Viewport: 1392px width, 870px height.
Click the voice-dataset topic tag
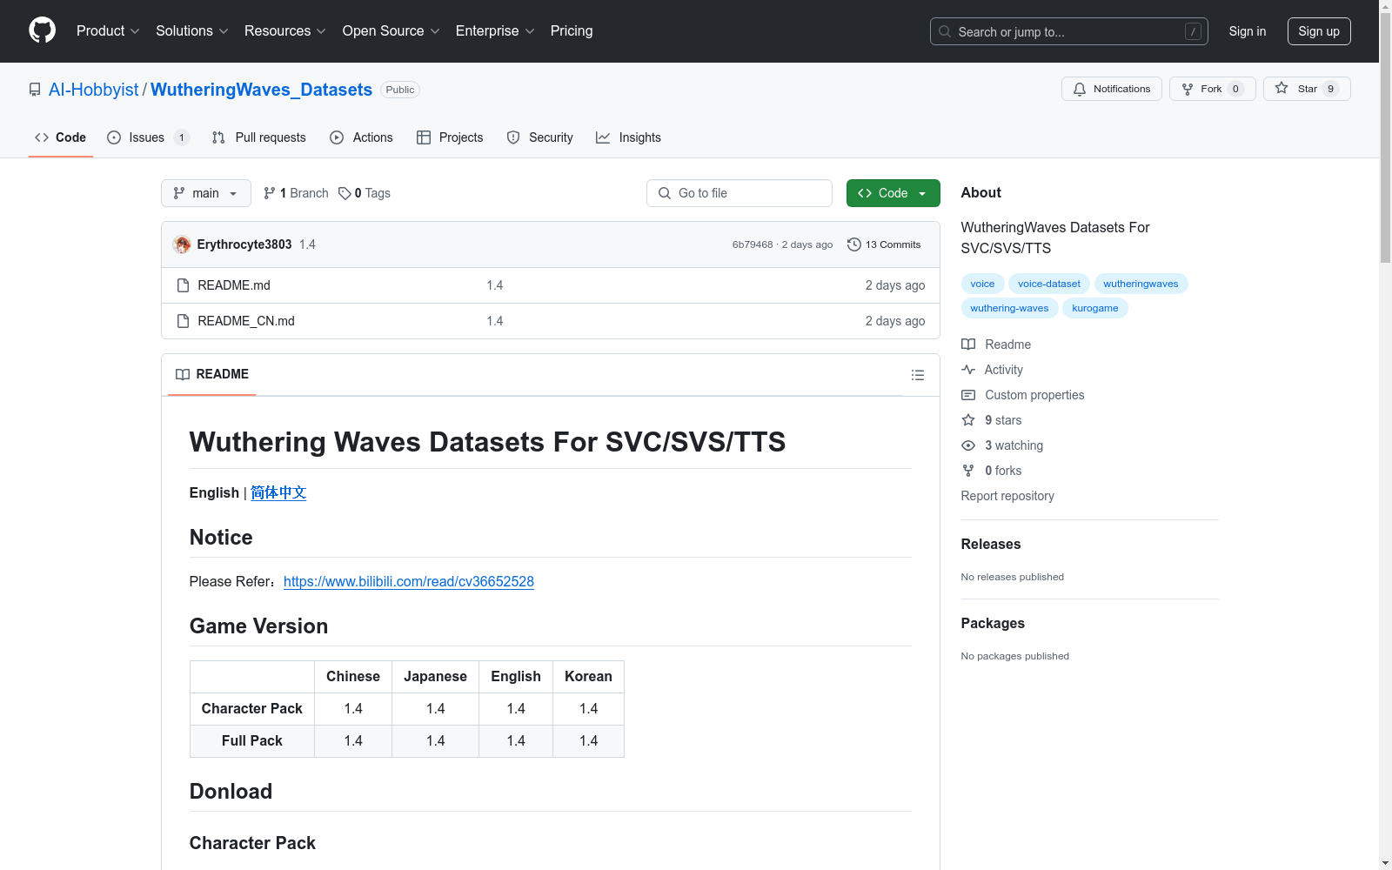(x=1049, y=284)
